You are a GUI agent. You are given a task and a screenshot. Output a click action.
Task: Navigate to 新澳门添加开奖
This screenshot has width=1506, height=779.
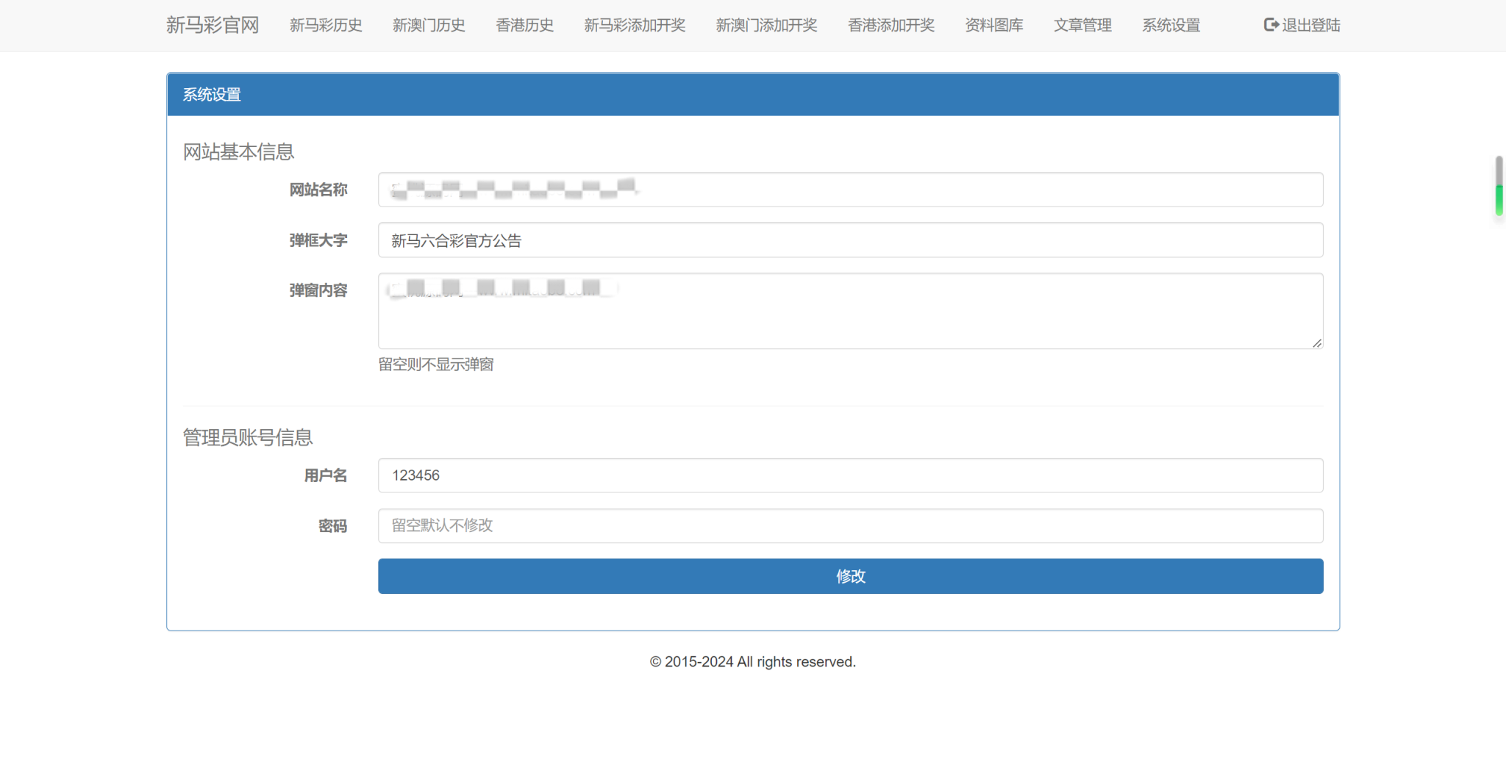(x=766, y=26)
